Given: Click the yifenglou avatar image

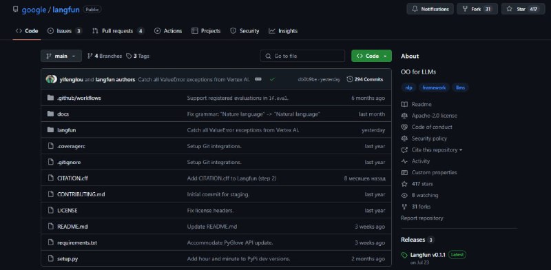Looking at the screenshot, I should [51, 79].
